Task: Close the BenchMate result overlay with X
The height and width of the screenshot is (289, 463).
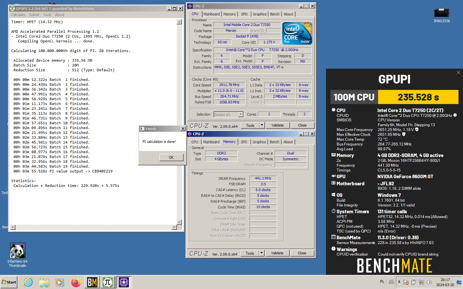Action: pyautogui.click(x=458, y=73)
